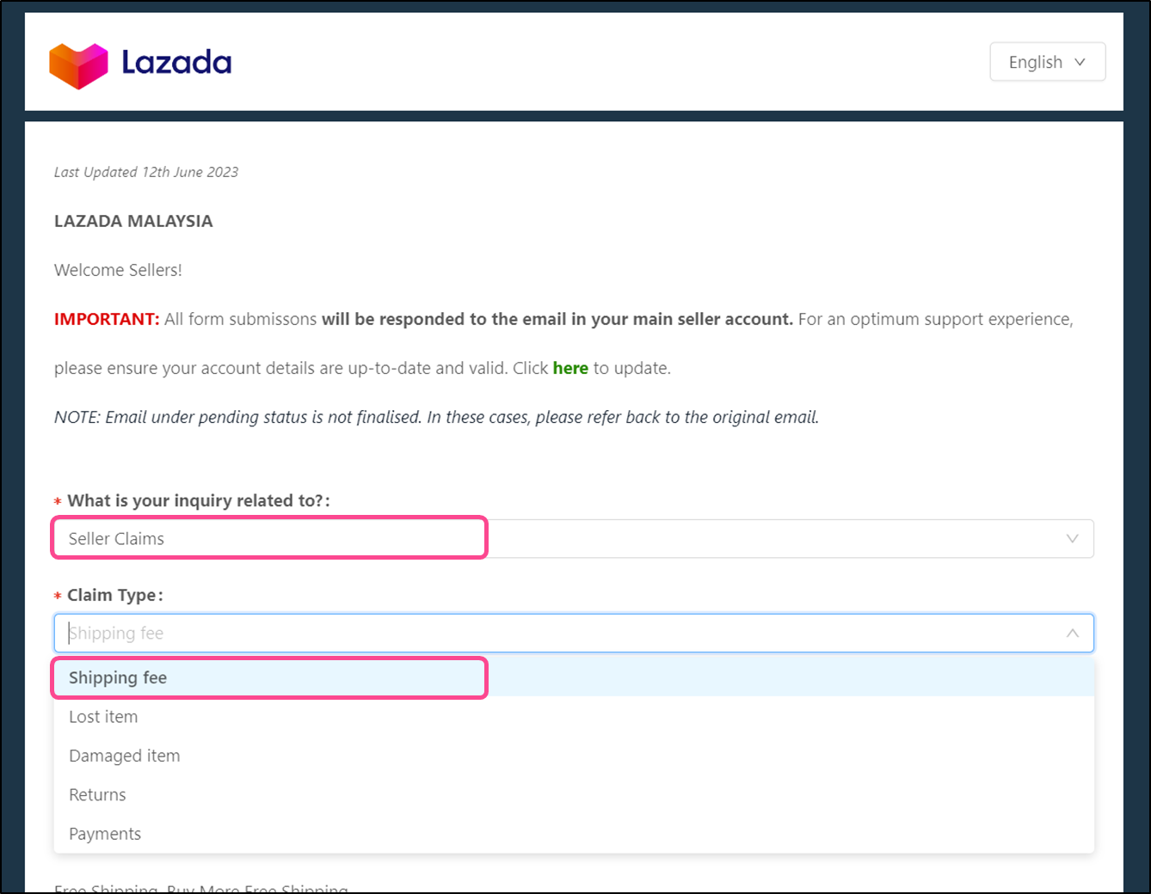Viewport: 1151px width, 894px height.
Task: Click the green here link to update details
Action: [570, 368]
